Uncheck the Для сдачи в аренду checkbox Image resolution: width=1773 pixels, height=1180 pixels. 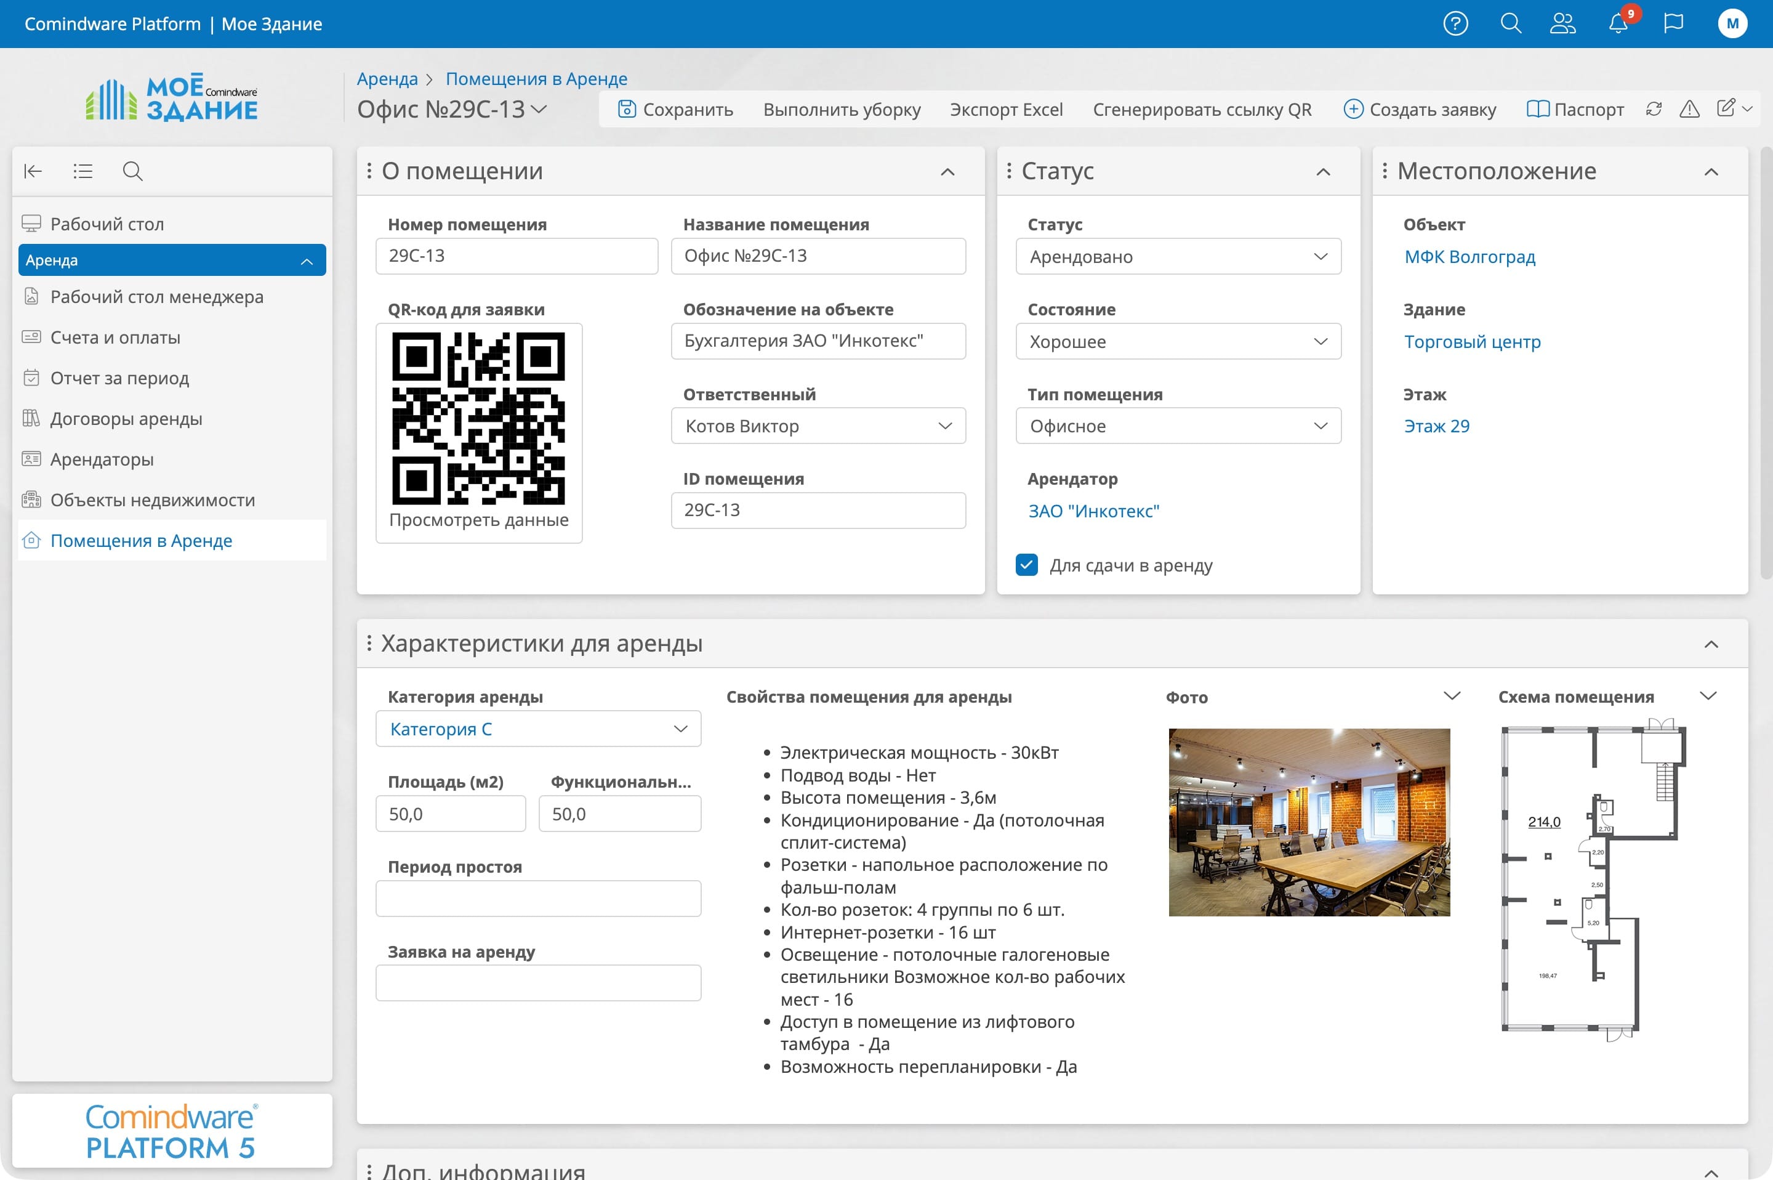[1026, 565]
